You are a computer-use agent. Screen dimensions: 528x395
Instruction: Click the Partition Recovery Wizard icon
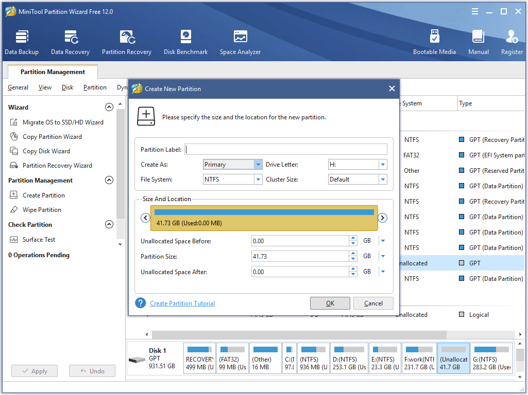14,166
